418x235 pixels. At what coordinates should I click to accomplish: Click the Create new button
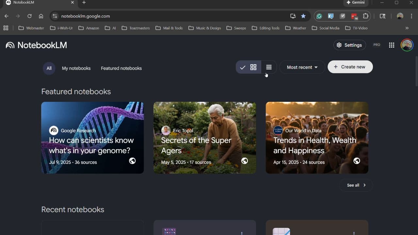350,67
